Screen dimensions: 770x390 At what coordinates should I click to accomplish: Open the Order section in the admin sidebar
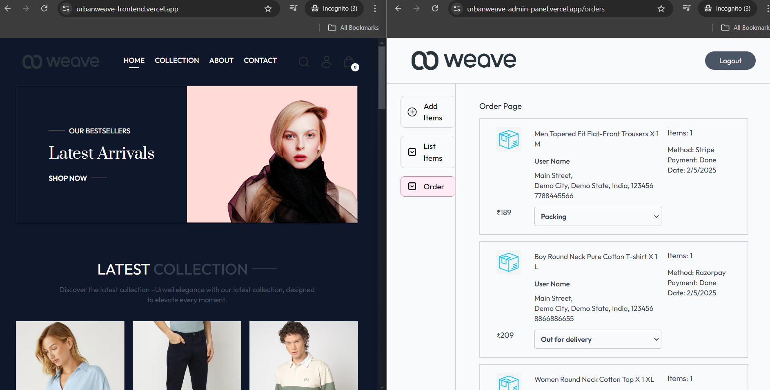point(427,186)
